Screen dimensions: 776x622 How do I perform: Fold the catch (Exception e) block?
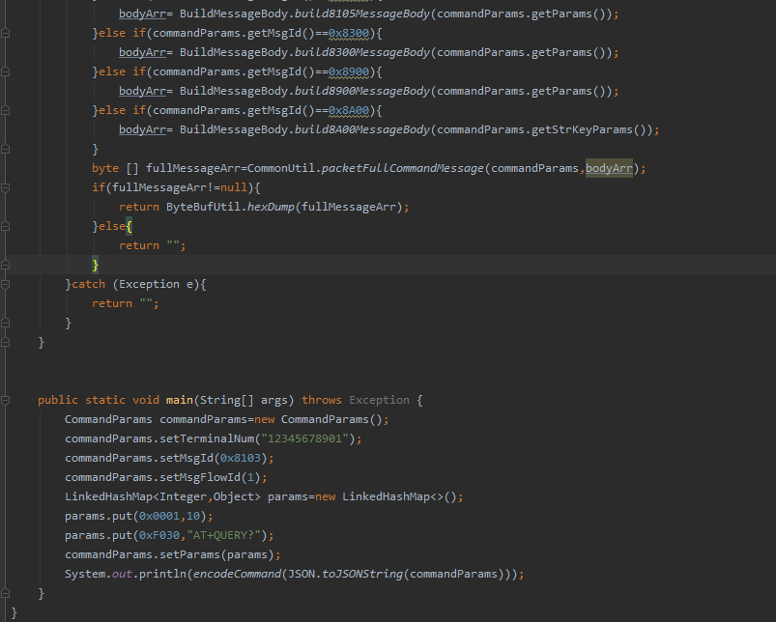(x=7, y=284)
